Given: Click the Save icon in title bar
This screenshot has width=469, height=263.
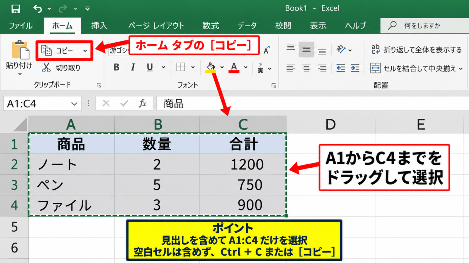Looking at the screenshot, I should point(16,8).
